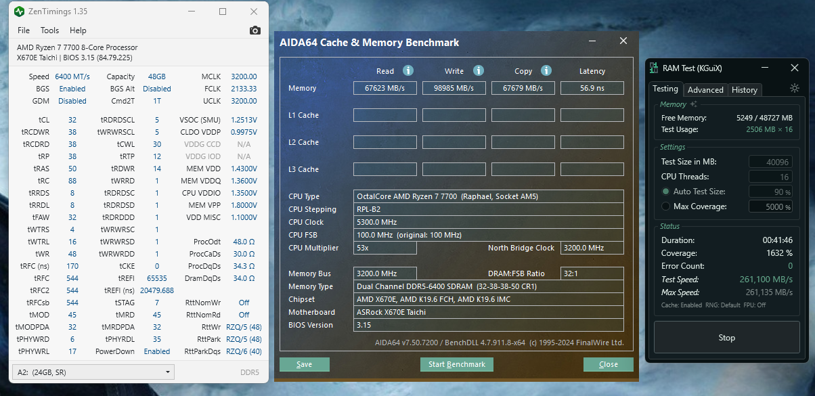Click the Memory Latency result 56.9 ns
The image size is (815, 396).
(592, 88)
